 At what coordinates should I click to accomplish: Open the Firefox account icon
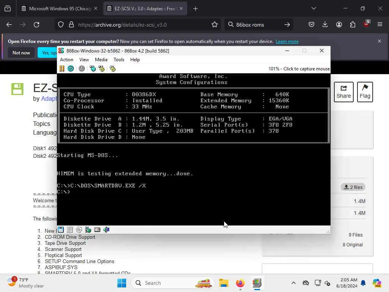pos(339,25)
